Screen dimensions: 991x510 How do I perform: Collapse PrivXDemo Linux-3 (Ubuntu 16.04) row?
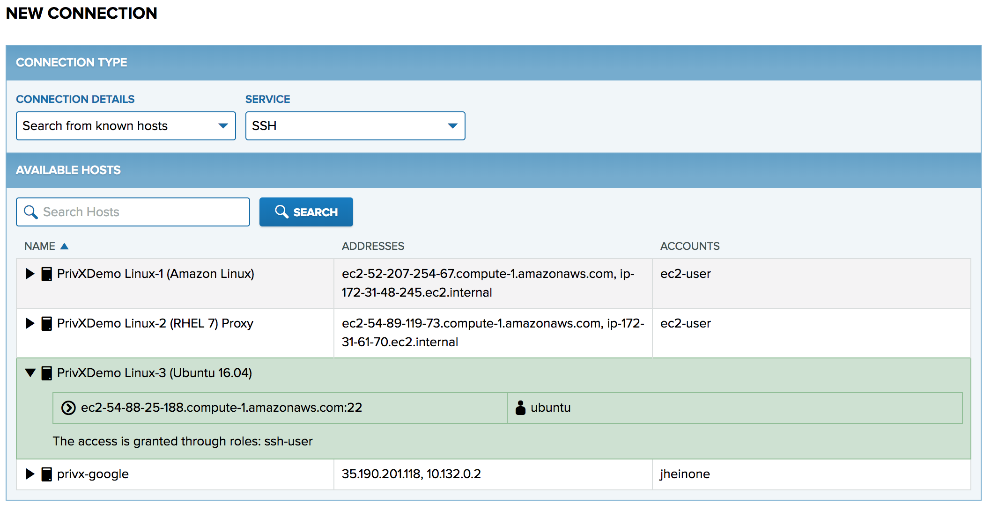[30, 373]
